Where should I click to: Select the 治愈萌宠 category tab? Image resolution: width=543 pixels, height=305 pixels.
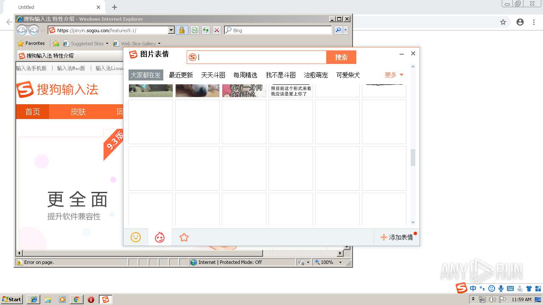pos(316,75)
